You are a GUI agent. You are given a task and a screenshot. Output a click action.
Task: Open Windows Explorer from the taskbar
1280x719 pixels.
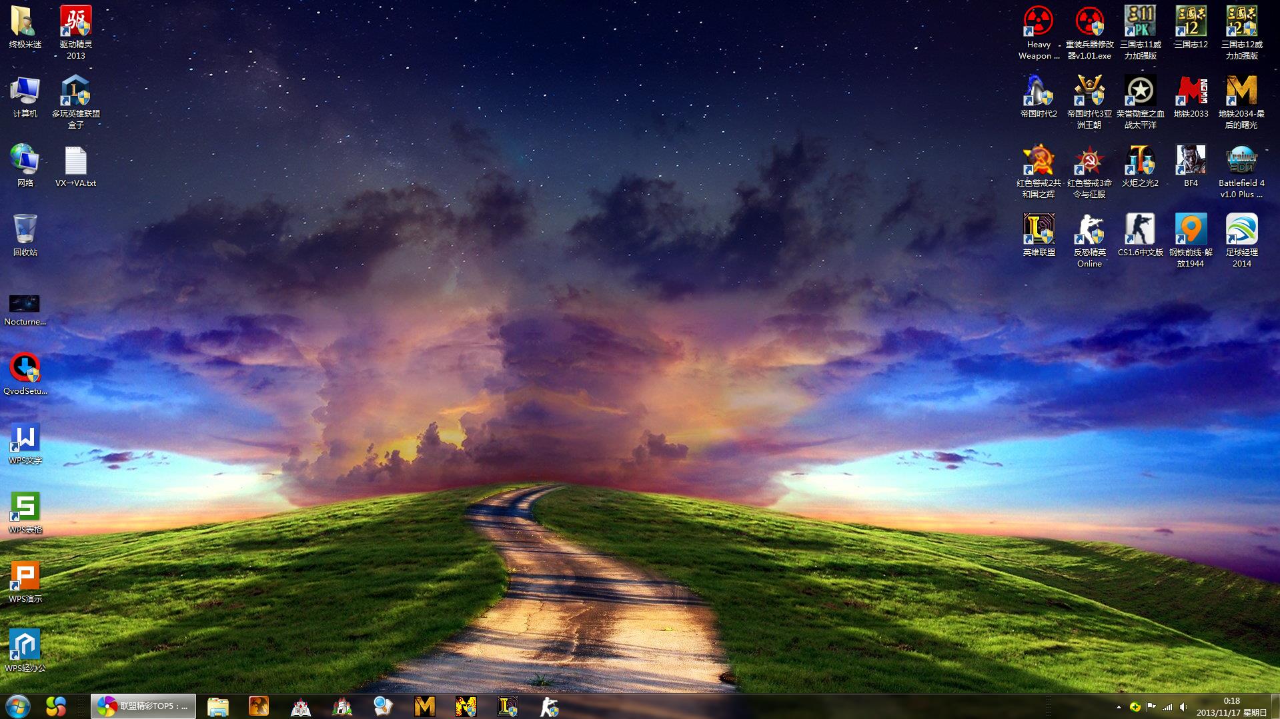(218, 706)
